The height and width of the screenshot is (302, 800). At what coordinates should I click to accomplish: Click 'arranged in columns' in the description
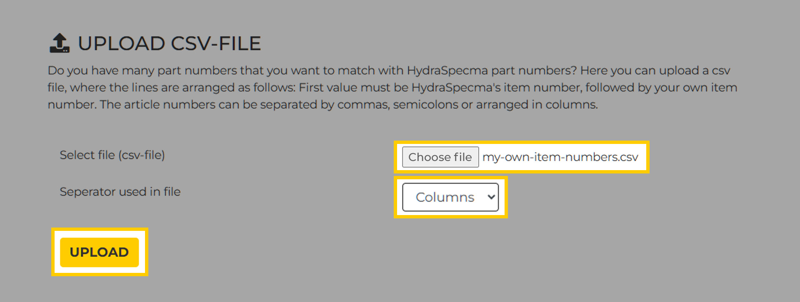pyautogui.click(x=536, y=104)
